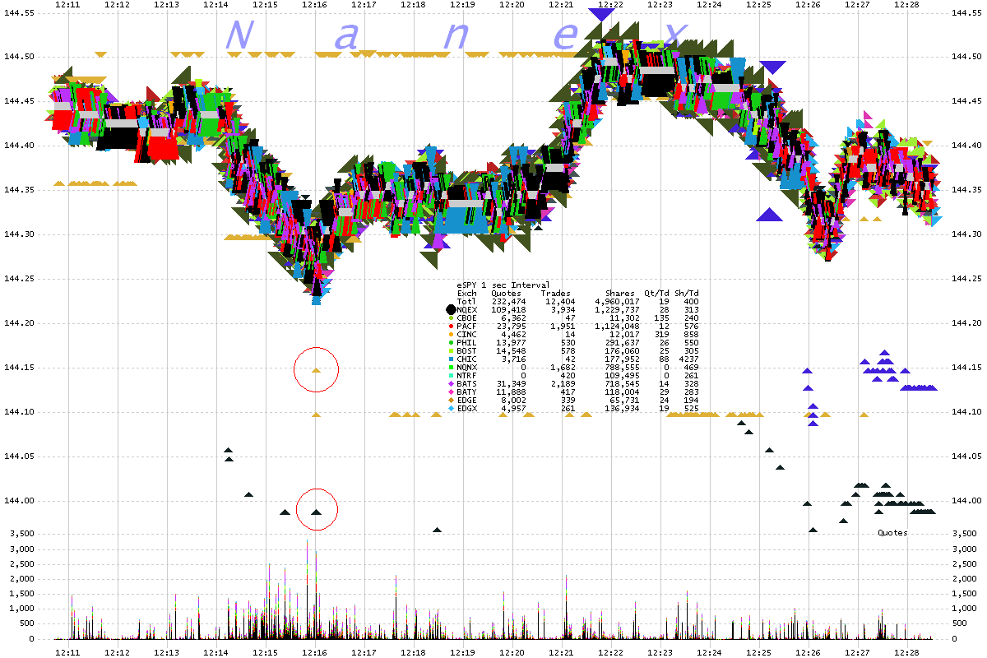This screenshot has width=987, height=658.
Task: Select the orange CINC legend dot
Action: pyautogui.click(x=450, y=334)
